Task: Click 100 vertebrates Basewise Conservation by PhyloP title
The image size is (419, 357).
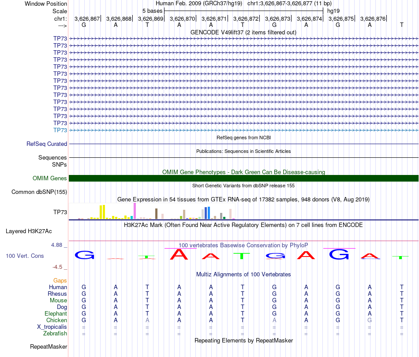Action: tap(243, 245)
